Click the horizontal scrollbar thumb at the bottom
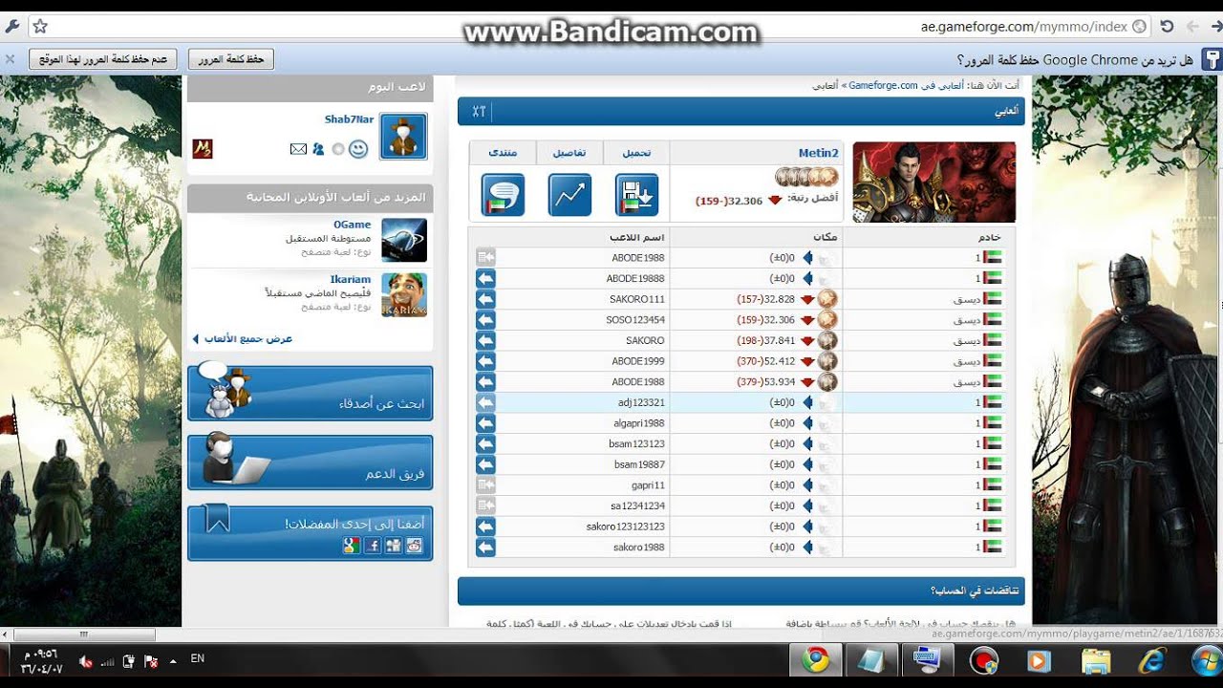The image size is (1223, 688). 83,634
